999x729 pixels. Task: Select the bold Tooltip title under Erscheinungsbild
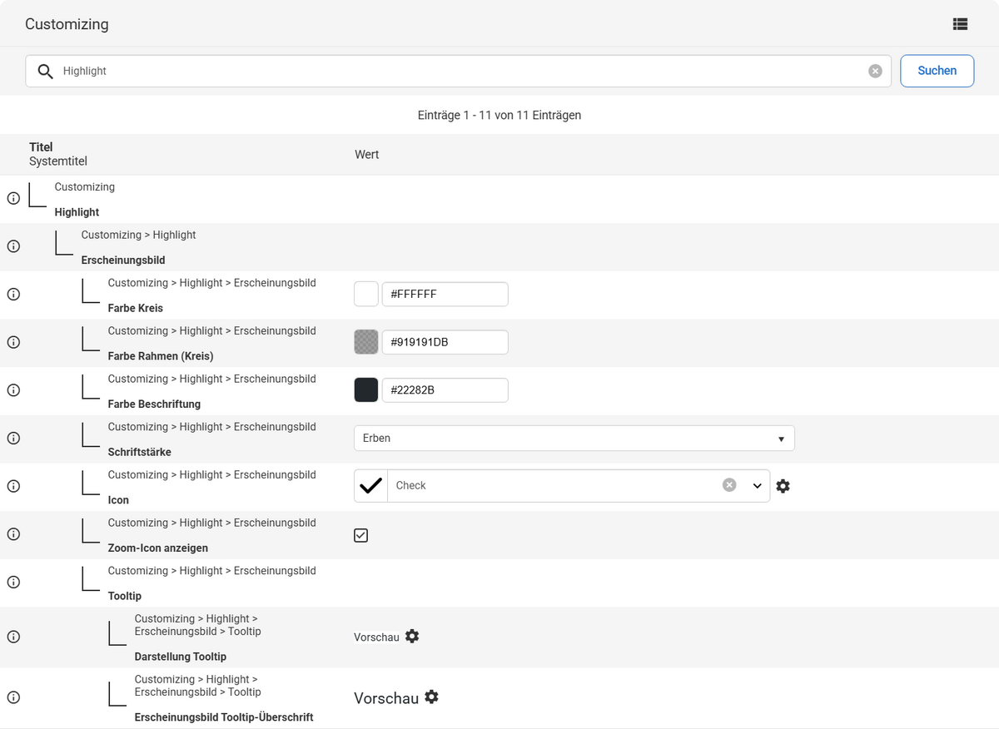click(125, 596)
